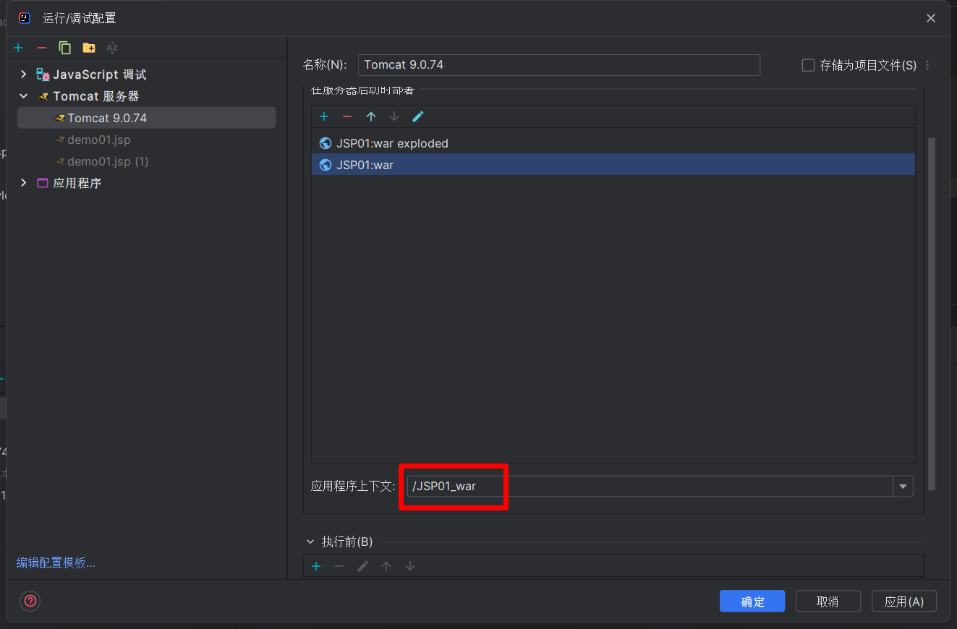Select the JavaScript 调试 category
This screenshot has height=629, width=957.
pos(99,74)
